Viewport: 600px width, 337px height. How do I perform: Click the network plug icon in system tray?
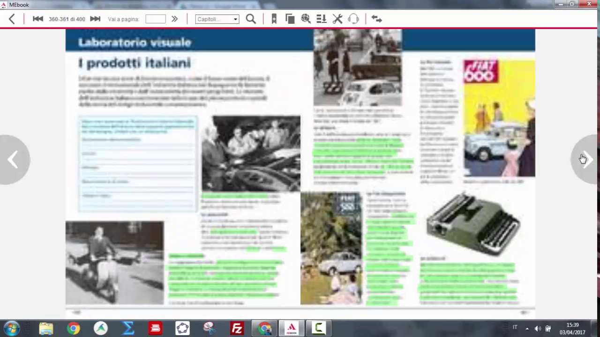pos(548,329)
